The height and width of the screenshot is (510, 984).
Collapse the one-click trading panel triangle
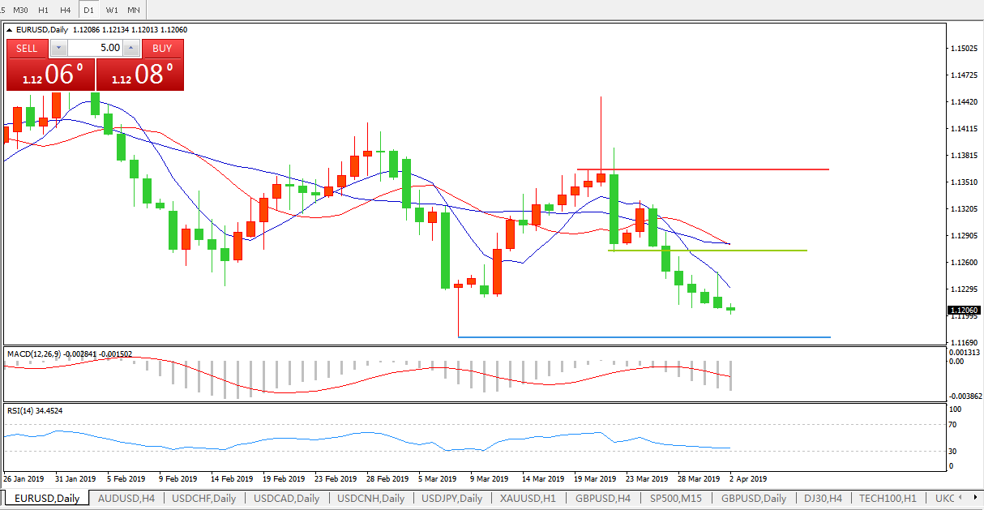11,30
